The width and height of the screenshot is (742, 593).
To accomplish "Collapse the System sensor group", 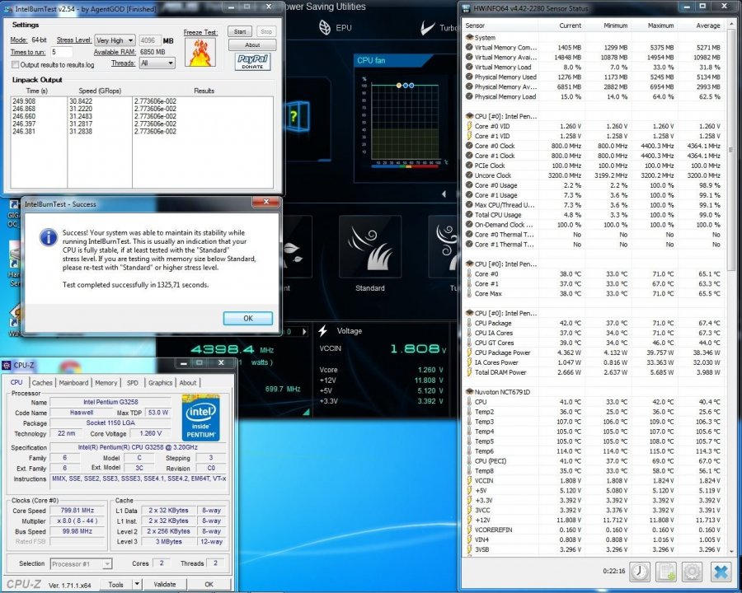I will (469, 37).
